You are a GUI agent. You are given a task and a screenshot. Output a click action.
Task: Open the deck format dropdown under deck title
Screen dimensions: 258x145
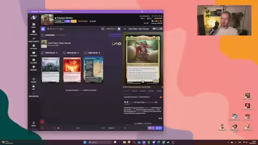coord(60,21)
